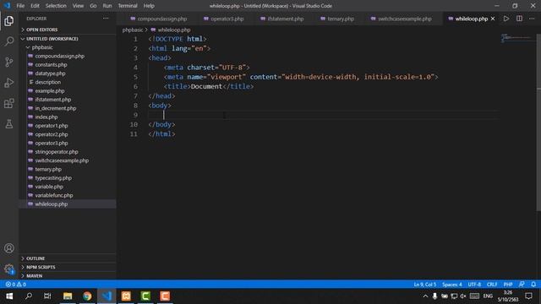Viewport: 541px width, 304px height.
Task: Open editor More Actions ellipsis
Action: pos(532,19)
